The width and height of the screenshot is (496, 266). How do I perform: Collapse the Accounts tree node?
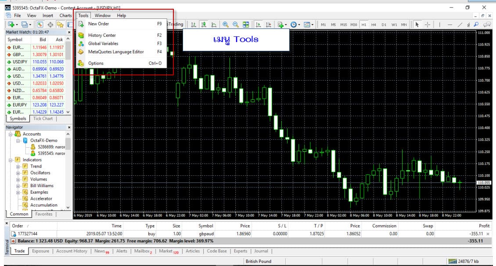(11, 134)
